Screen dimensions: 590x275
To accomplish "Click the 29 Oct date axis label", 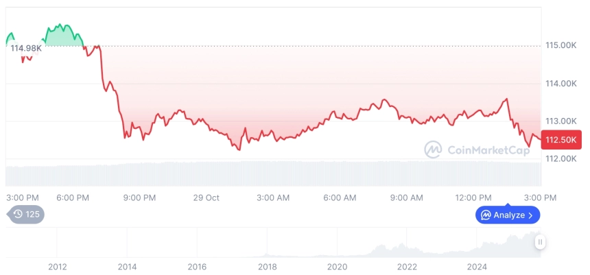I will [x=206, y=198].
